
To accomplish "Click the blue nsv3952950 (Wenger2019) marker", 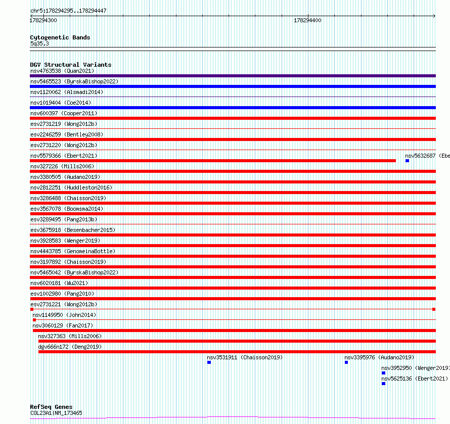I will (383, 373).
